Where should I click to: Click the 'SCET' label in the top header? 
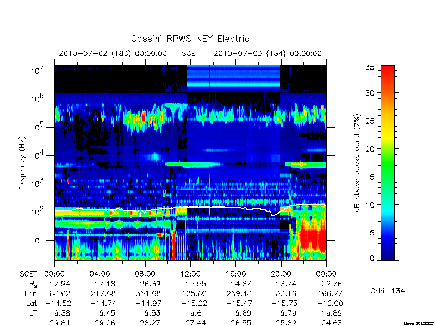click(190, 53)
